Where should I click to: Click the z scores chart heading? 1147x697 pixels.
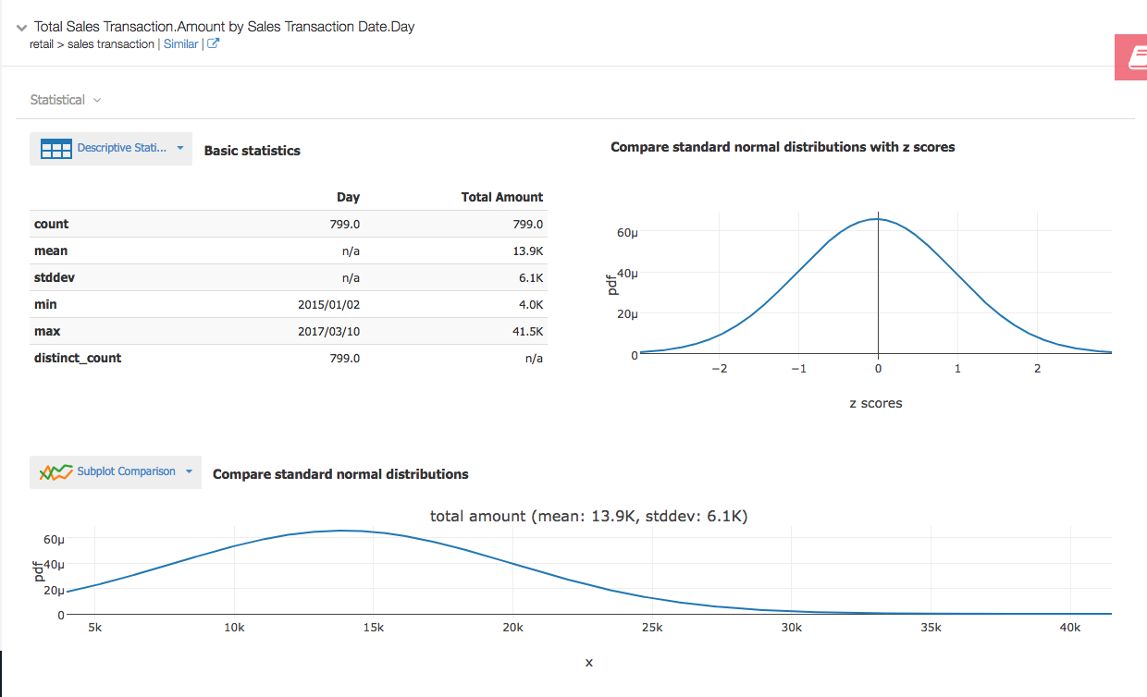(x=783, y=147)
